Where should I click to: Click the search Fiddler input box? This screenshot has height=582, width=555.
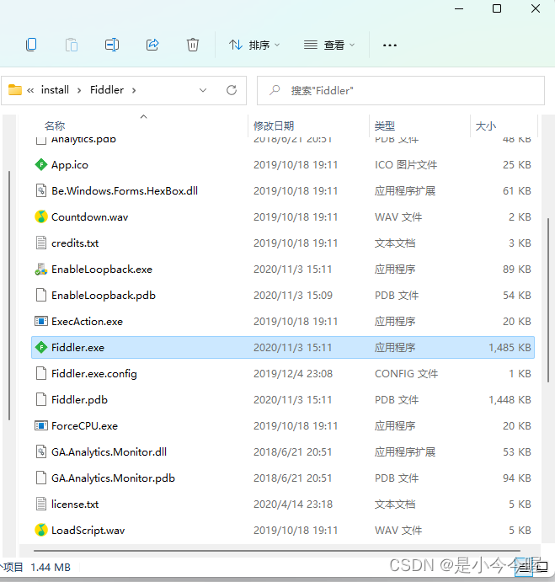(401, 91)
